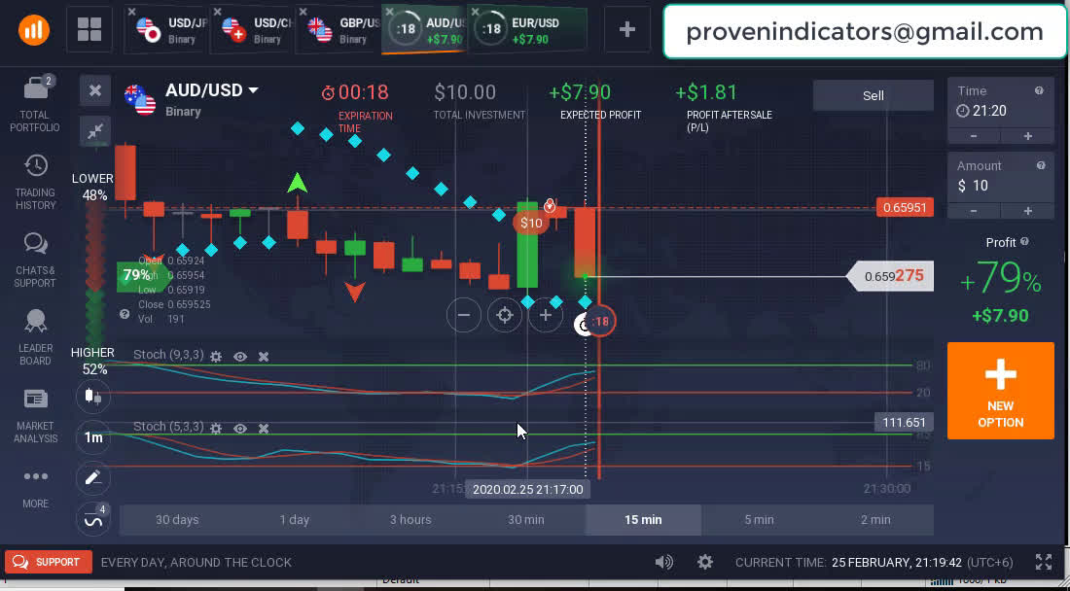The image size is (1070, 591).
Task: Select the 30 min timeframe
Action: pyautogui.click(x=526, y=519)
